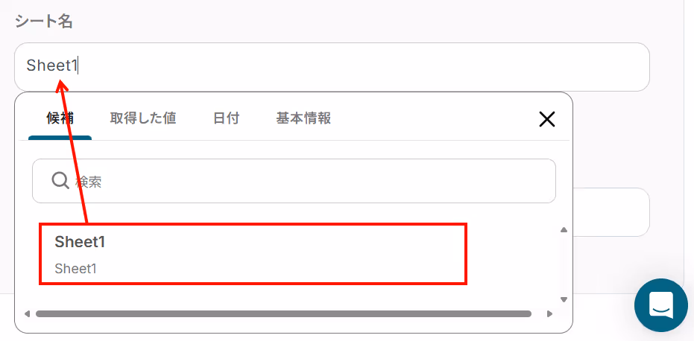Switch to the 候補 tab
Screen dimensions: 694x341
pos(60,118)
